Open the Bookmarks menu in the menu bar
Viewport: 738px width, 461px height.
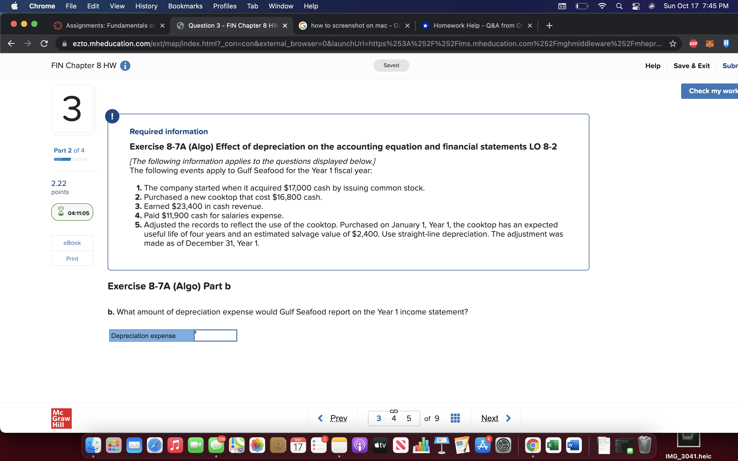185,6
